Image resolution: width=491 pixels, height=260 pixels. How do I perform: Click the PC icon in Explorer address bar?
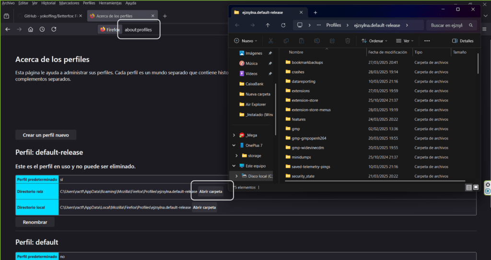[300, 25]
